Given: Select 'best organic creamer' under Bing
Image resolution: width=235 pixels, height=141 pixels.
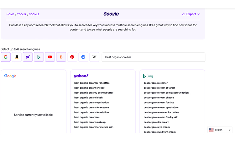Looking at the screenshot, I should [x=155, y=83].
